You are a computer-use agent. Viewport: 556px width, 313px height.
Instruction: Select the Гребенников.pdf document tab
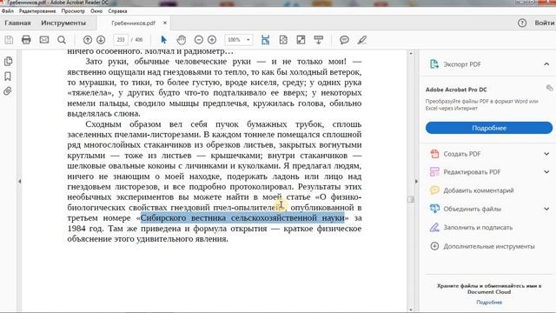133,23
